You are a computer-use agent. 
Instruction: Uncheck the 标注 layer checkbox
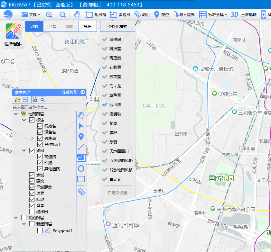pos(32,120)
